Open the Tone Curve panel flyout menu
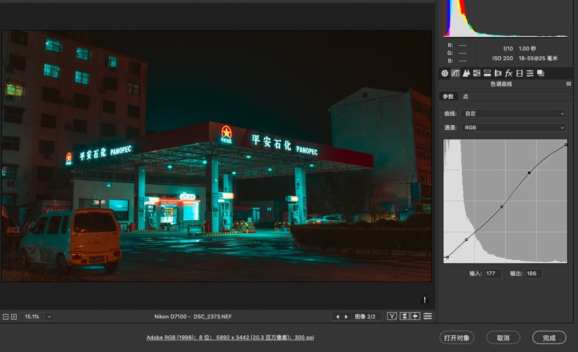This screenshot has height=352, width=578. pyautogui.click(x=569, y=84)
